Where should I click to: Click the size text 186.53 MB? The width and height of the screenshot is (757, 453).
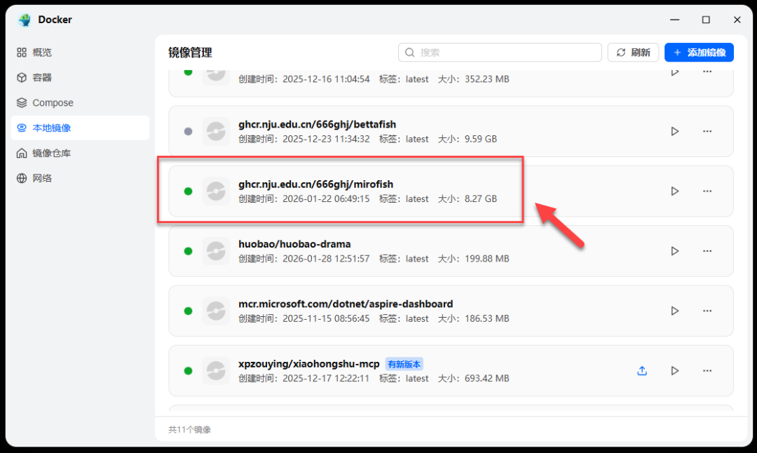click(x=486, y=319)
